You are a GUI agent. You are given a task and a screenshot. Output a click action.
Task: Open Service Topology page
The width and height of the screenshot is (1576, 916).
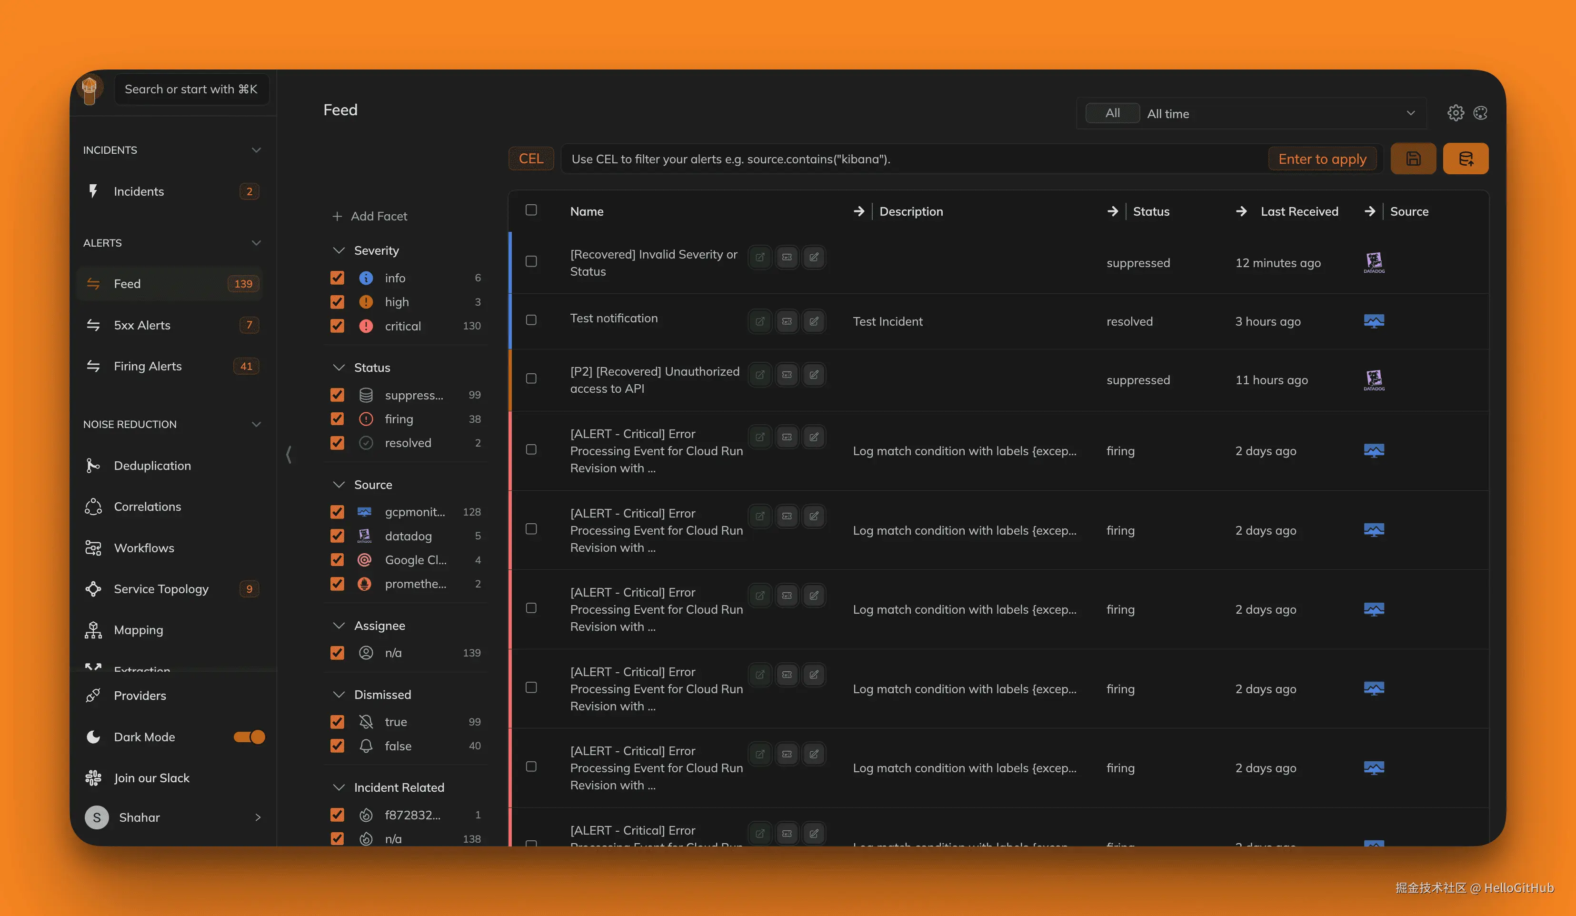point(161,589)
